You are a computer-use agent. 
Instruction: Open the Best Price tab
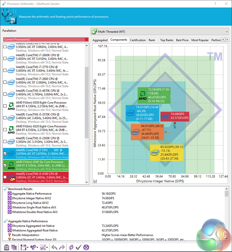(182, 40)
